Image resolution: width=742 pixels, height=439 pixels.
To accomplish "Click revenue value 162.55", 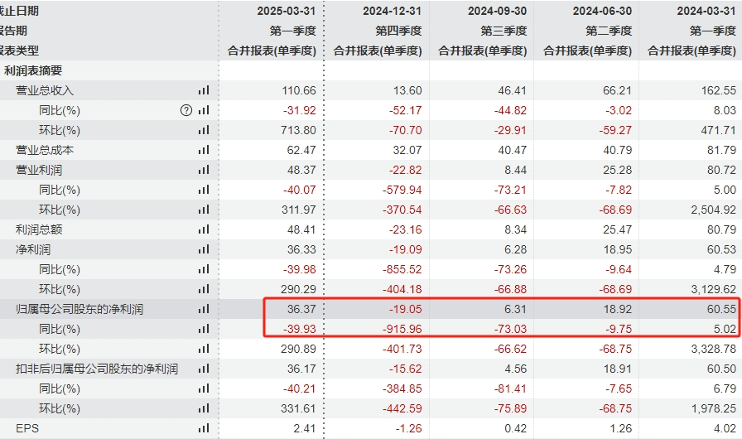I will coord(719,90).
